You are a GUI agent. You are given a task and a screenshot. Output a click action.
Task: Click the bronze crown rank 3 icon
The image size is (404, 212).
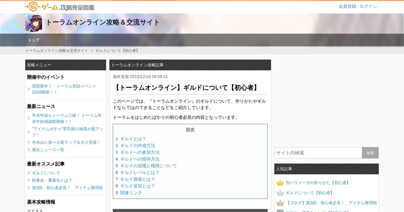(280, 203)
